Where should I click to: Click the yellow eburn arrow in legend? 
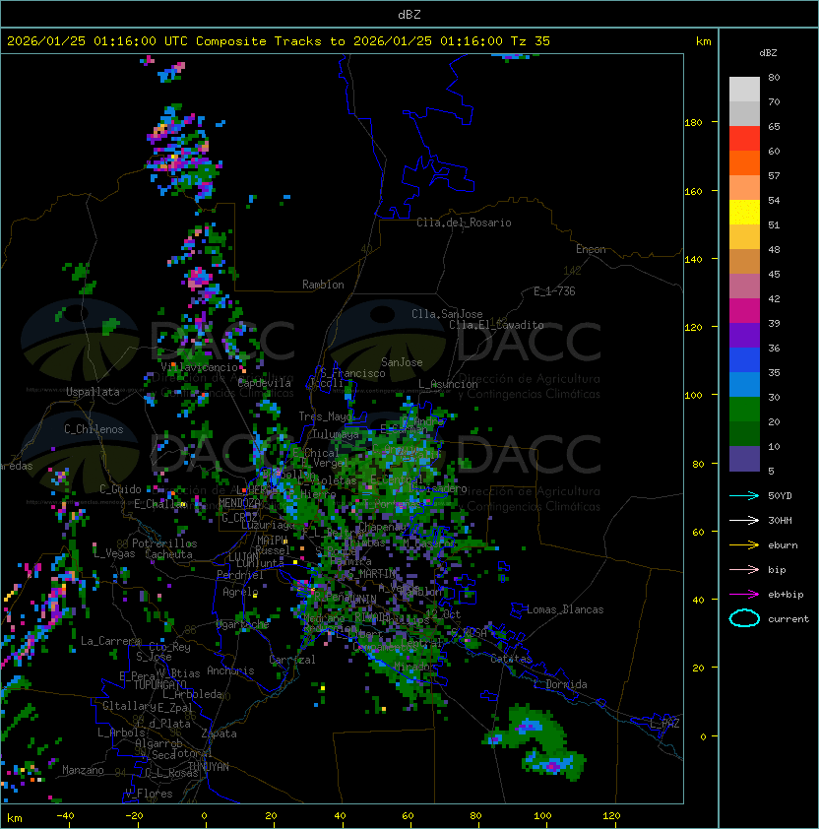pyautogui.click(x=744, y=545)
